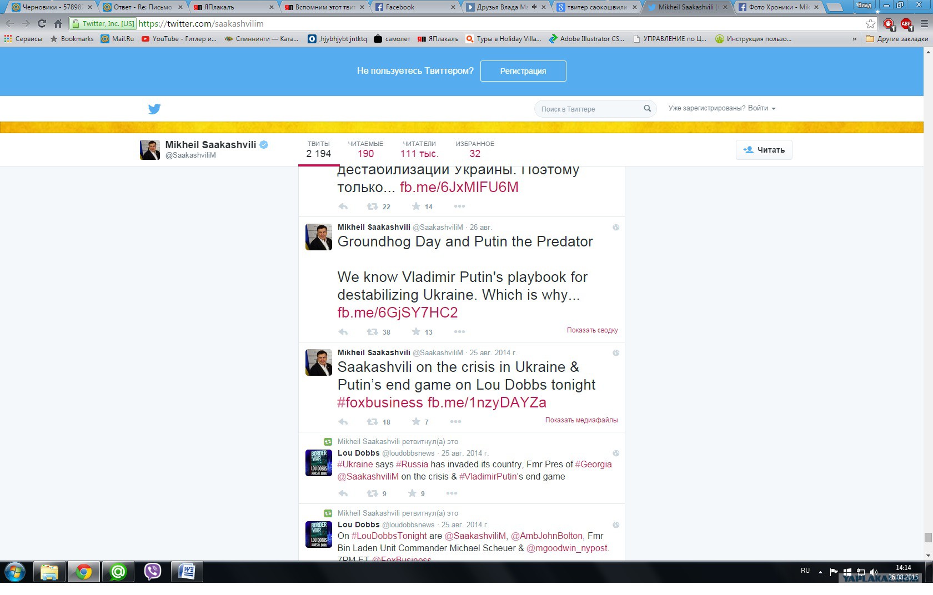Screen dimensions: 933x595
Task: Switch to the 'Фото Хроники' browser tab
Action: (x=779, y=7)
